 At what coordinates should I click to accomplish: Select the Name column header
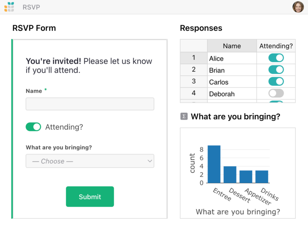(x=232, y=46)
